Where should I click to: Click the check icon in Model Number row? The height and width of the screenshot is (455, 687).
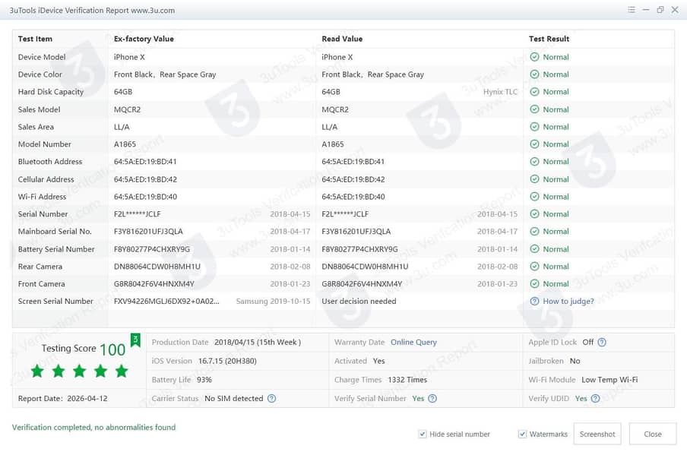pos(534,144)
